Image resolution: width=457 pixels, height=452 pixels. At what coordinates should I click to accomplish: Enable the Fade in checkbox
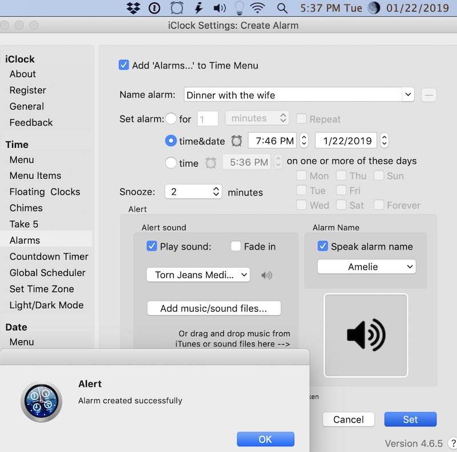[x=235, y=246]
